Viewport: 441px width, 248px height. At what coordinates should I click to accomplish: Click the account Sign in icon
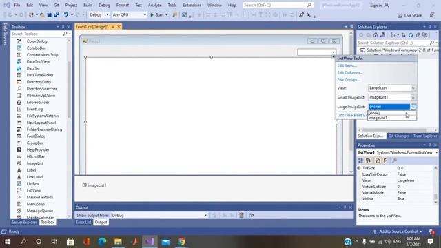pos(387,5)
